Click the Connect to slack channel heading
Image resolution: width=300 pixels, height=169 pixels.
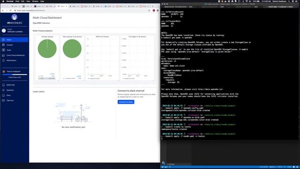131,91
